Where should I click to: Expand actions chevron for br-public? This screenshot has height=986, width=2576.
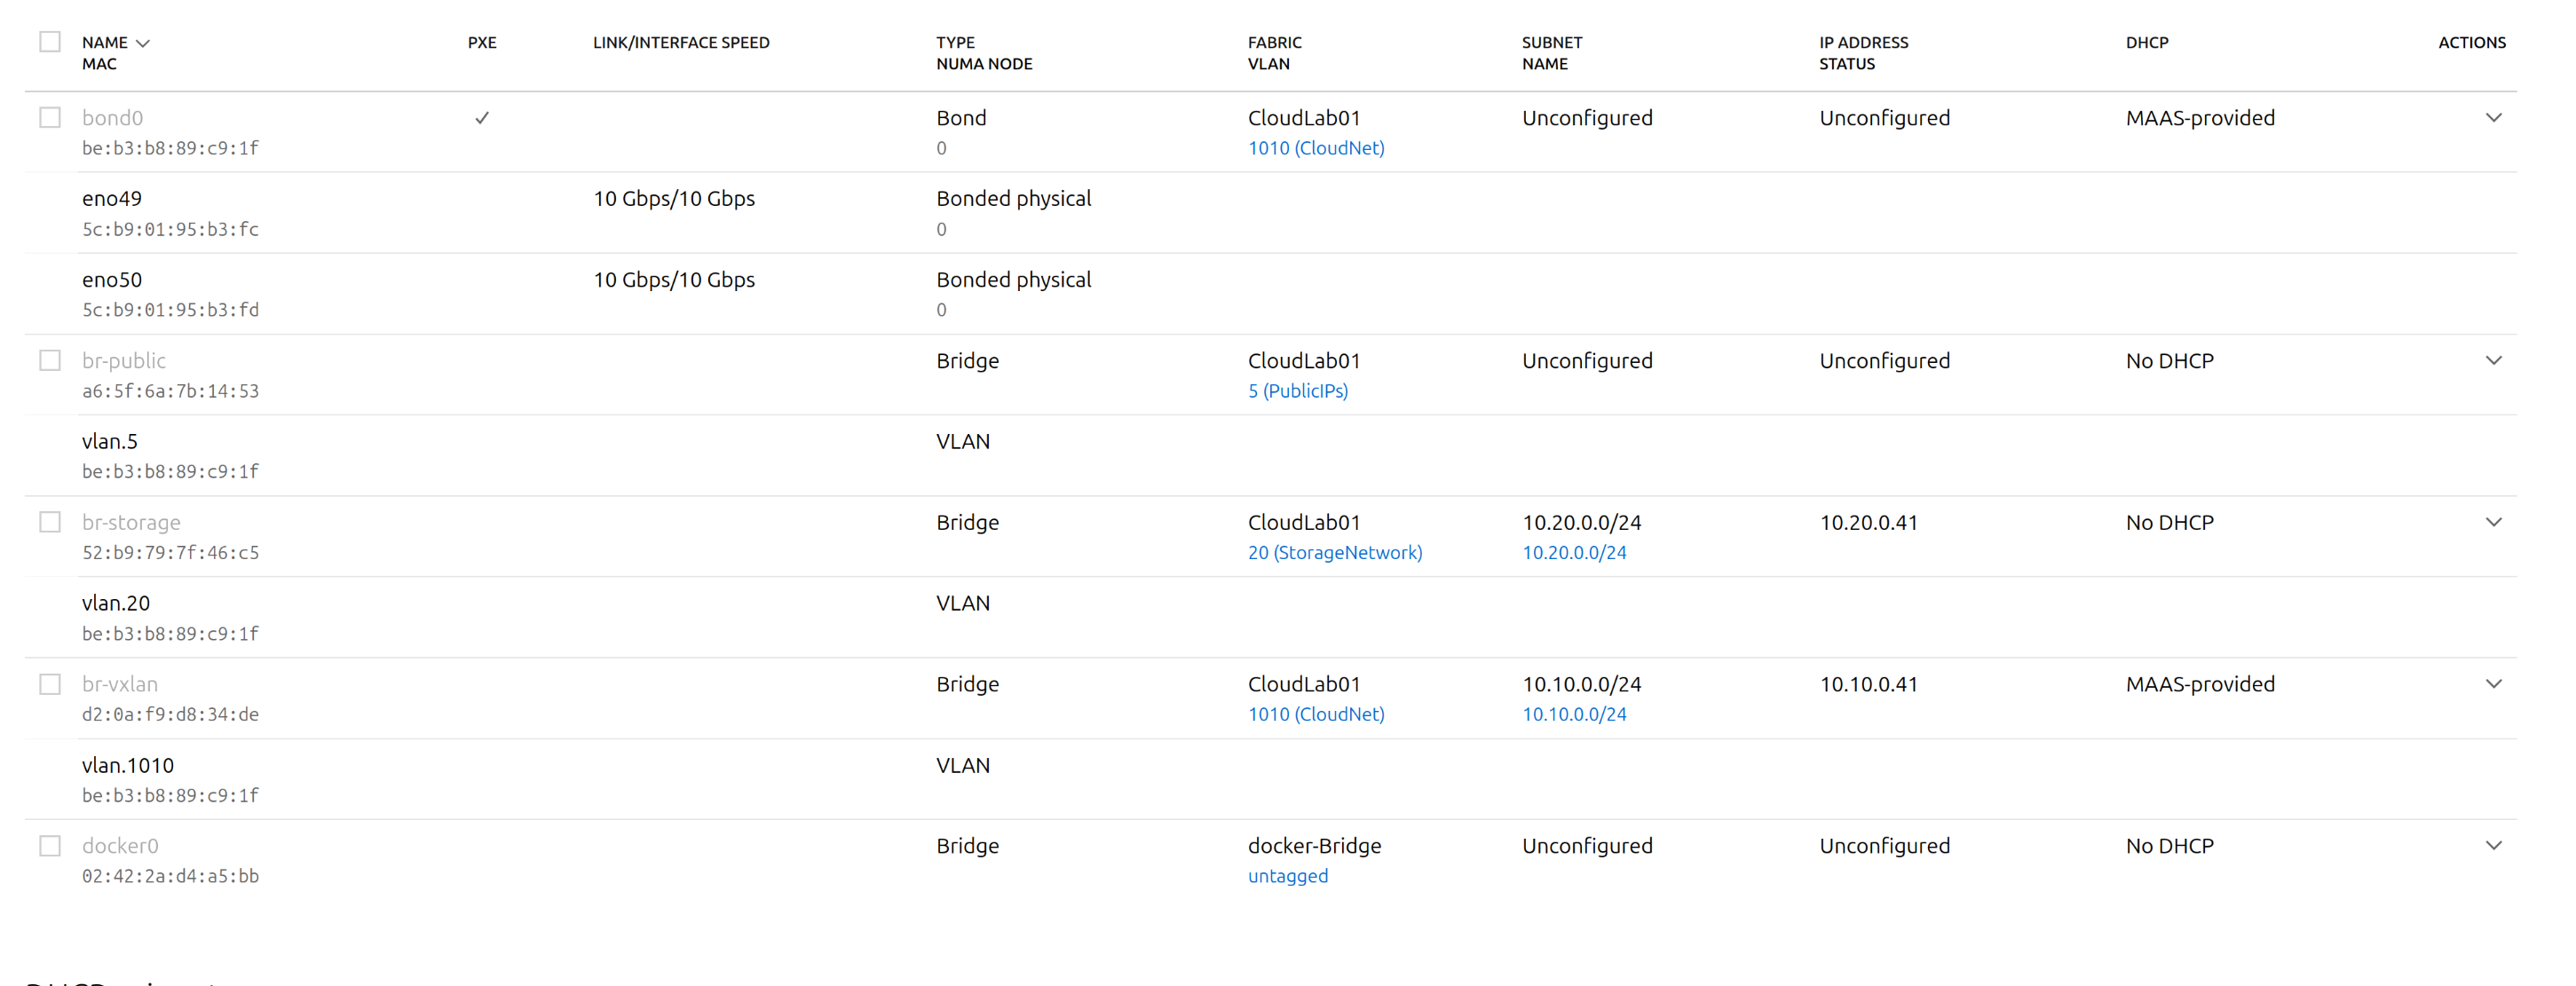2493,361
